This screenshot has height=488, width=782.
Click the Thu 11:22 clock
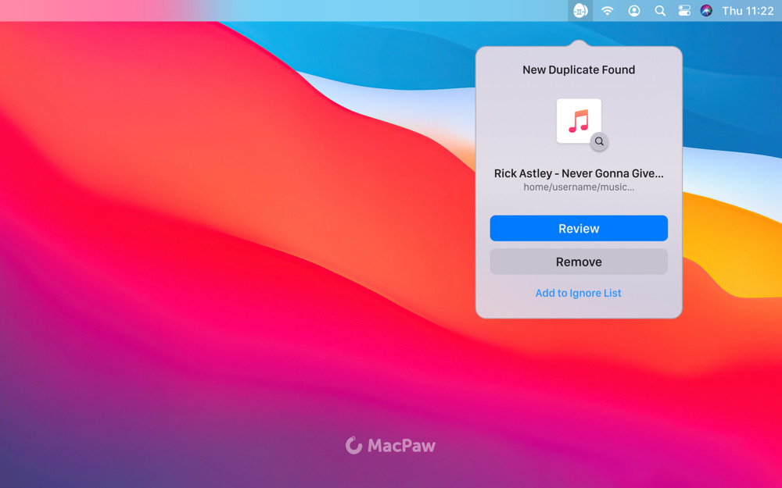(x=748, y=11)
